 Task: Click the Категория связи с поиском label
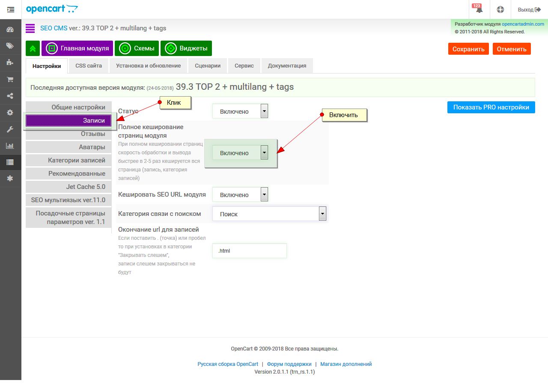coord(160,214)
